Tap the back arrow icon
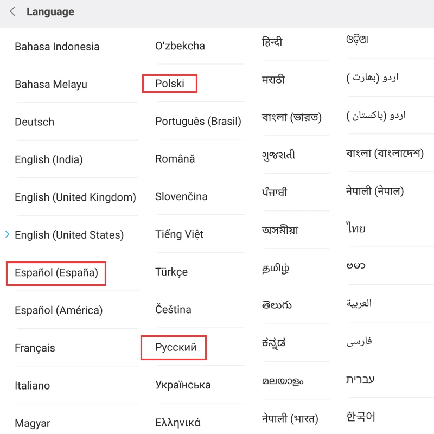Viewport: 434px width, 434px height. [x=12, y=12]
